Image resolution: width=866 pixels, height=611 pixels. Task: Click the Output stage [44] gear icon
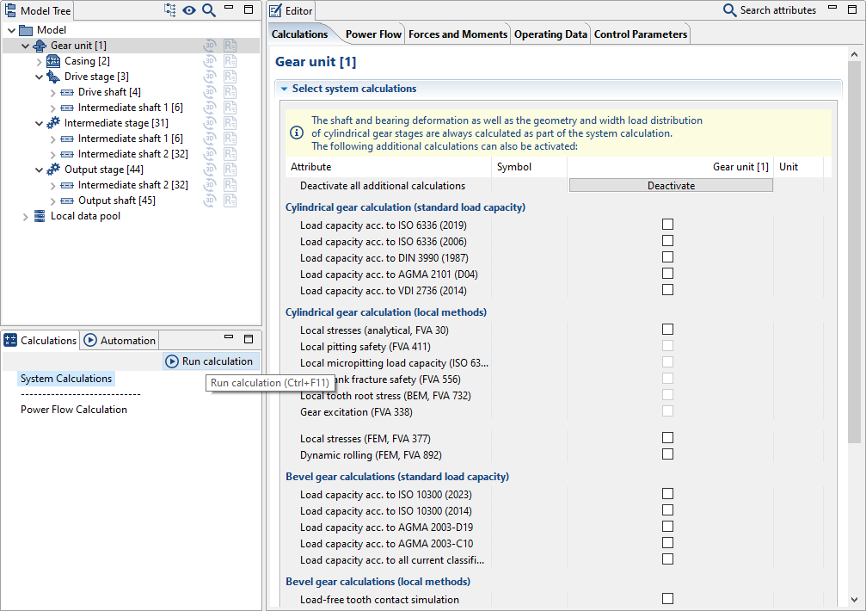click(53, 170)
